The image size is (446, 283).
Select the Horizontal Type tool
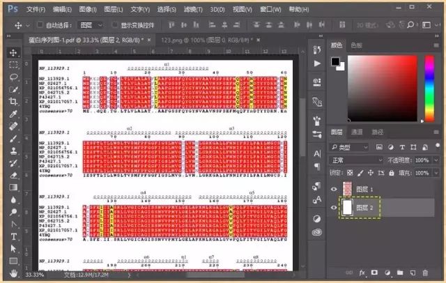[13, 236]
